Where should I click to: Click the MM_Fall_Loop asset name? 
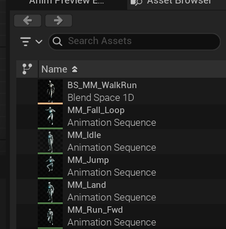tap(96, 110)
